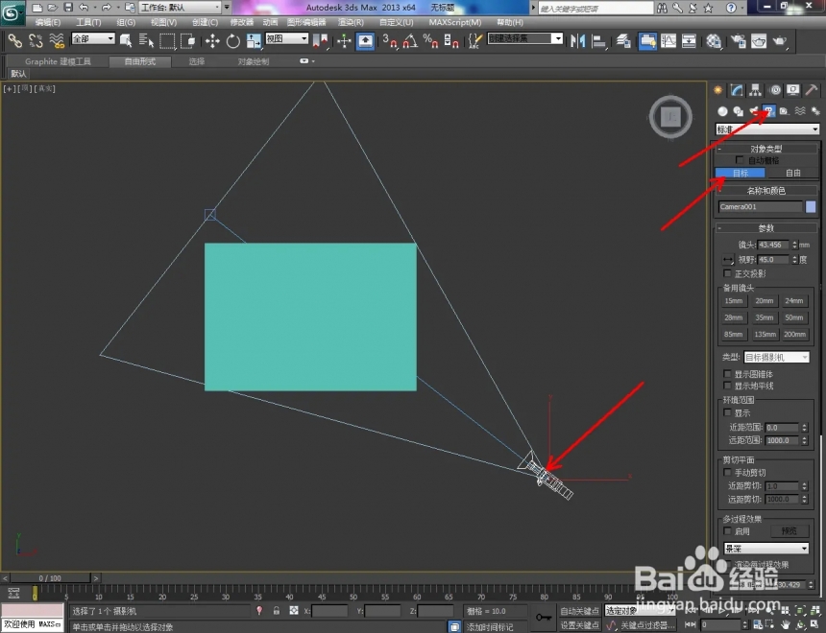Toggle the Percent Snap button

(x=430, y=40)
